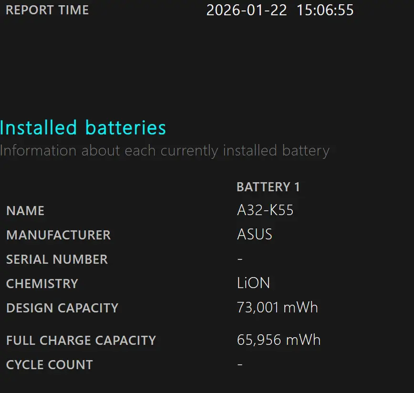Click the dash beside SERIAL NUMBER

[x=240, y=259]
